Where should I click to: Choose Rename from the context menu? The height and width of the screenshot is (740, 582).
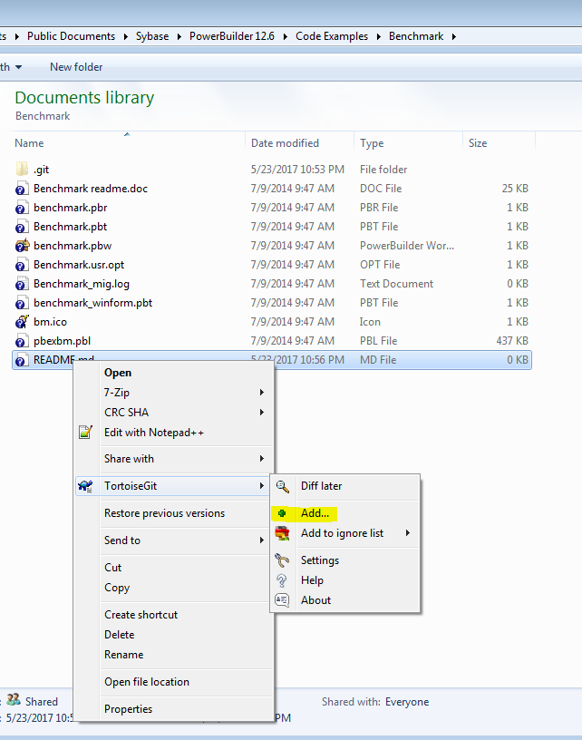(x=123, y=655)
